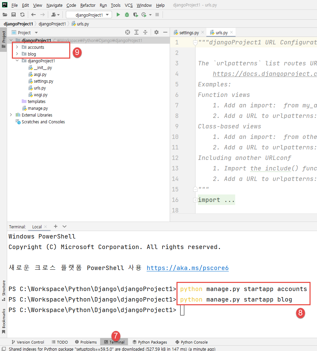Click the Forward navigation arrow
The image size is (317, 351).
point(42,15)
